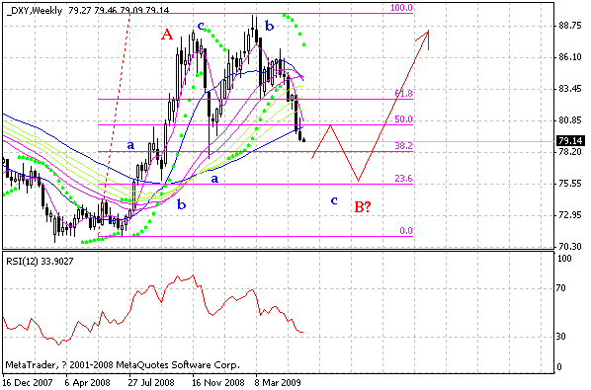Click the 83.45 price axis value
Viewport: 591px width, 390px height.
570,89
